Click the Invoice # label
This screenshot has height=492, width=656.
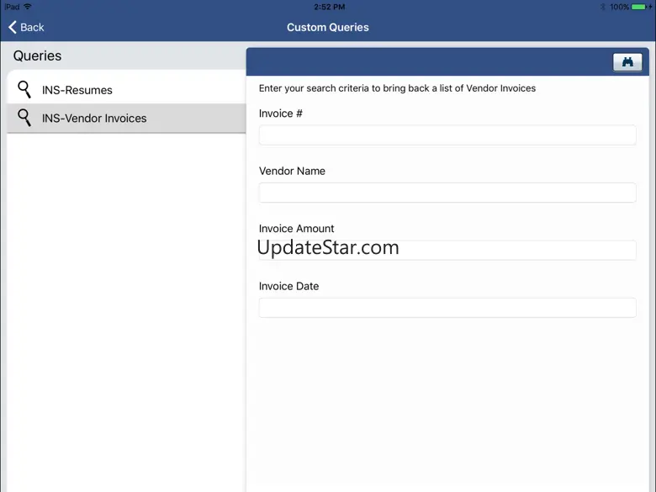(x=280, y=114)
